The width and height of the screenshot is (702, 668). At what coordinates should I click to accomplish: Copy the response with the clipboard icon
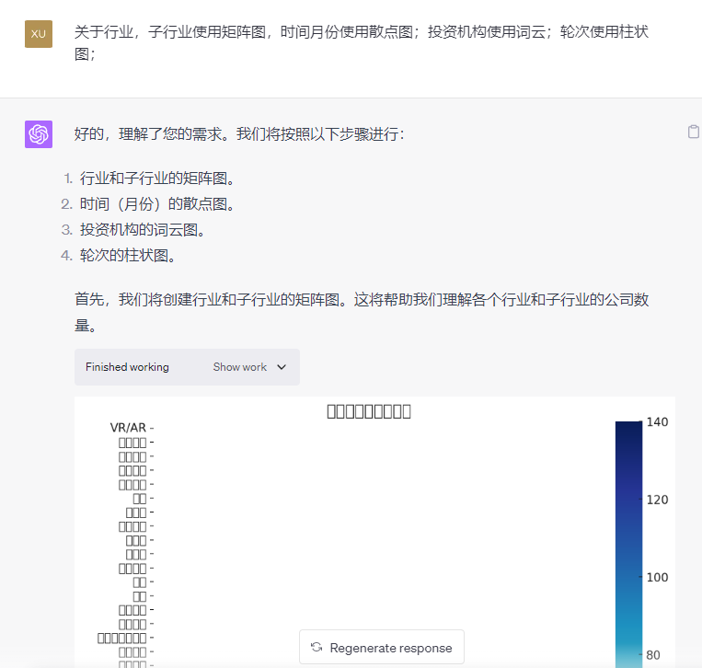click(x=694, y=132)
